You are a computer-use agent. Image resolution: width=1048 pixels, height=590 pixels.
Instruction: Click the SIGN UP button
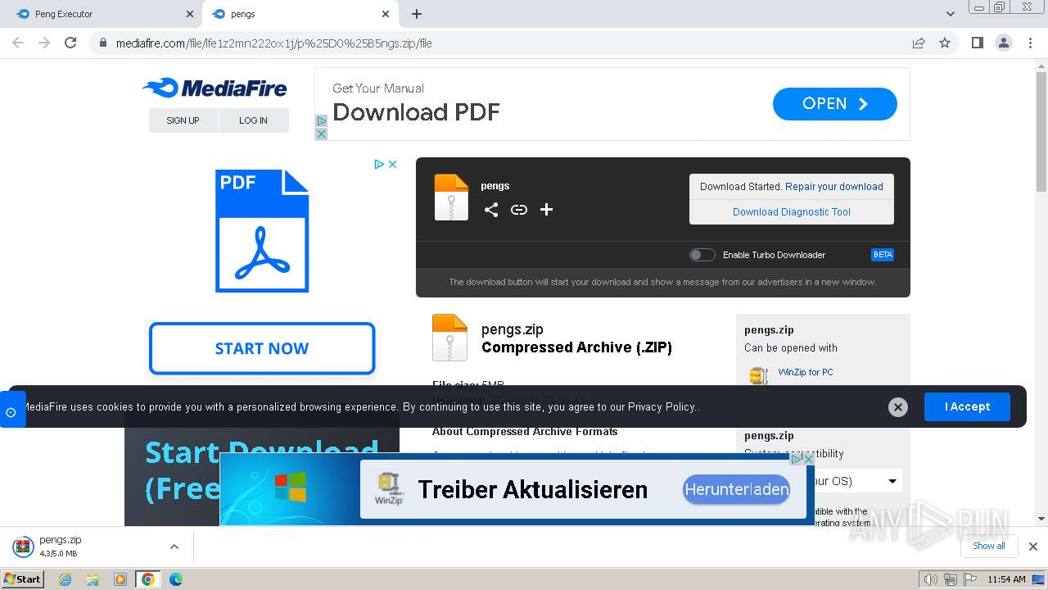click(x=183, y=120)
